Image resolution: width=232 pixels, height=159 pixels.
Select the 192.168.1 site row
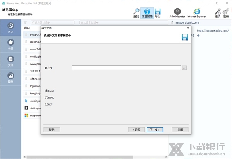point(32,71)
